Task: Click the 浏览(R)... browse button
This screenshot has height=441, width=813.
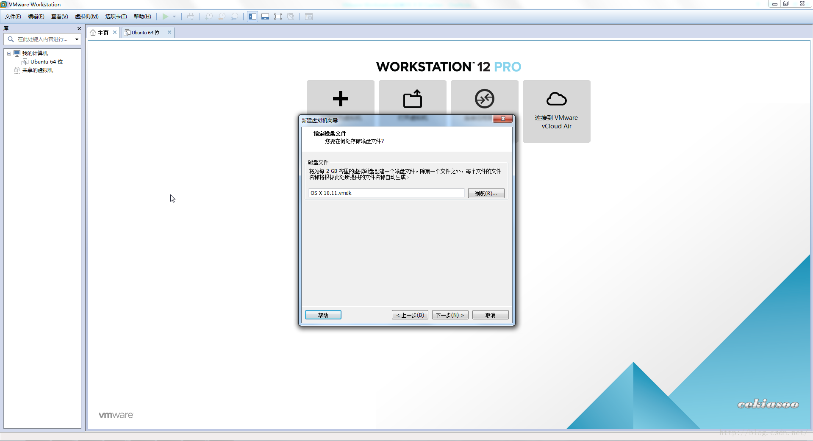Action: coord(486,193)
